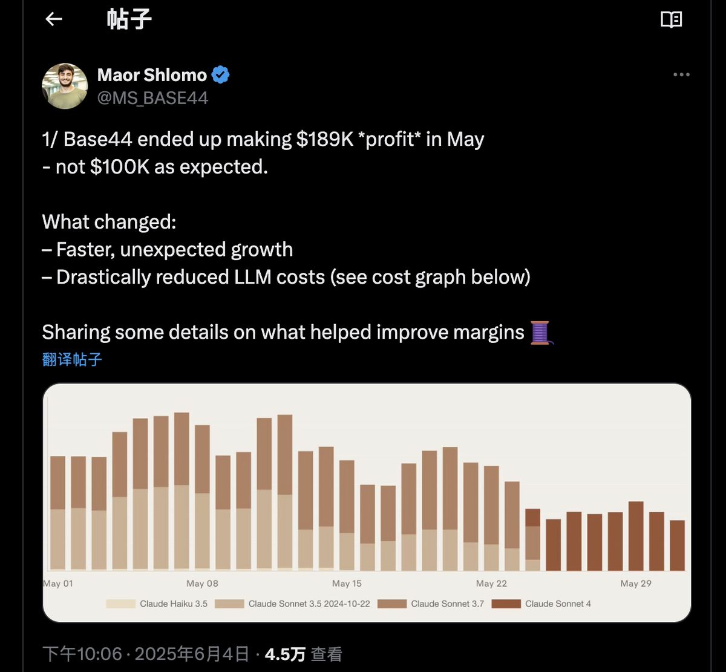
Task: Open the post options three-dot menu
Action: (681, 74)
